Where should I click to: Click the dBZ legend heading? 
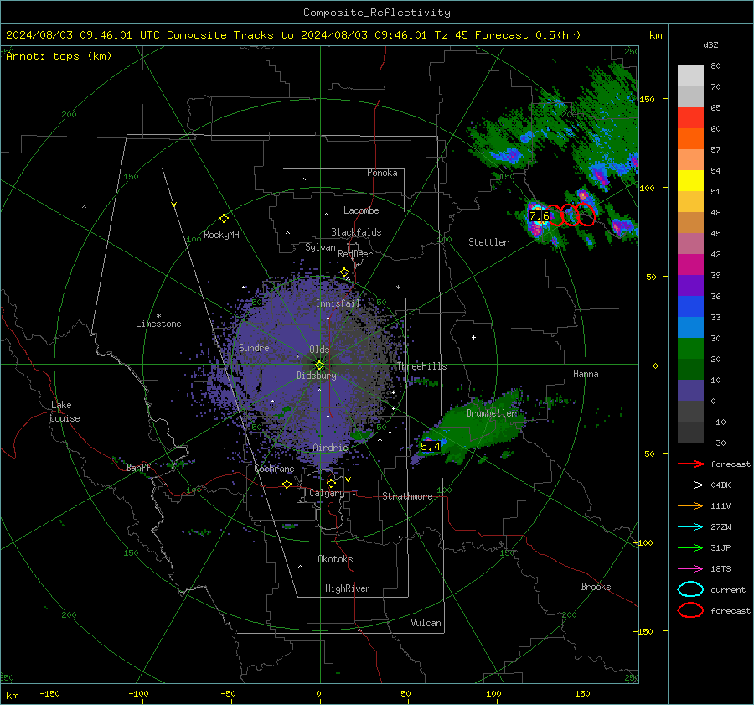coord(710,44)
